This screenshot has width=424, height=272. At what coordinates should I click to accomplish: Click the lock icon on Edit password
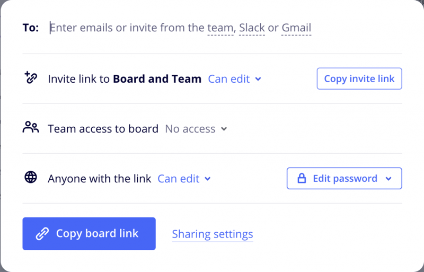302,179
